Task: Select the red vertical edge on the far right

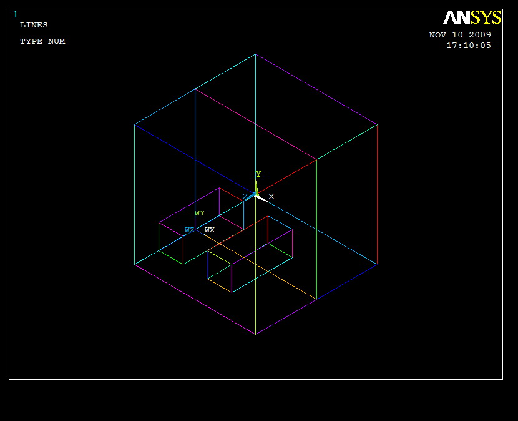Action: click(x=377, y=194)
